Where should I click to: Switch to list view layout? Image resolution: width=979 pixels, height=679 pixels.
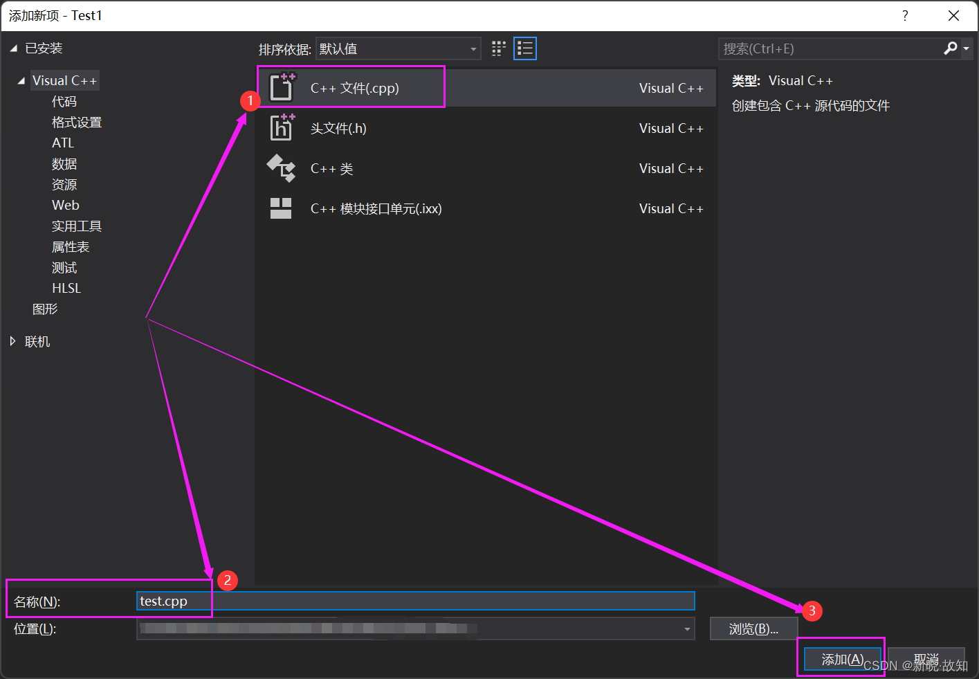coord(525,48)
